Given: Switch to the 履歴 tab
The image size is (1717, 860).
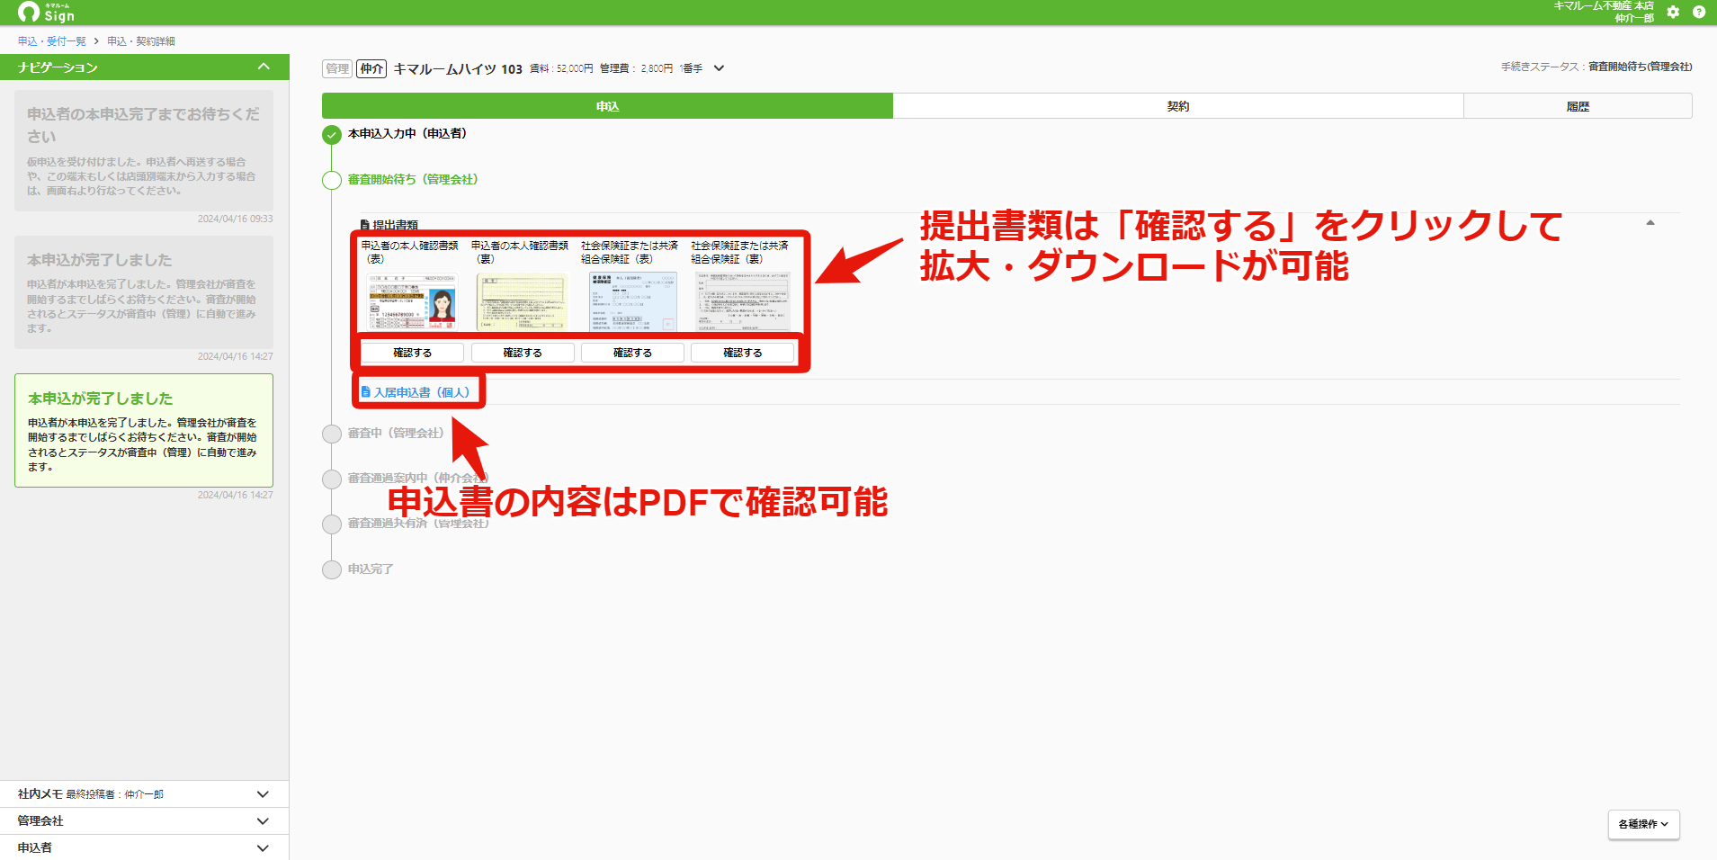Looking at the screenshot, I should click(1578, 106).
